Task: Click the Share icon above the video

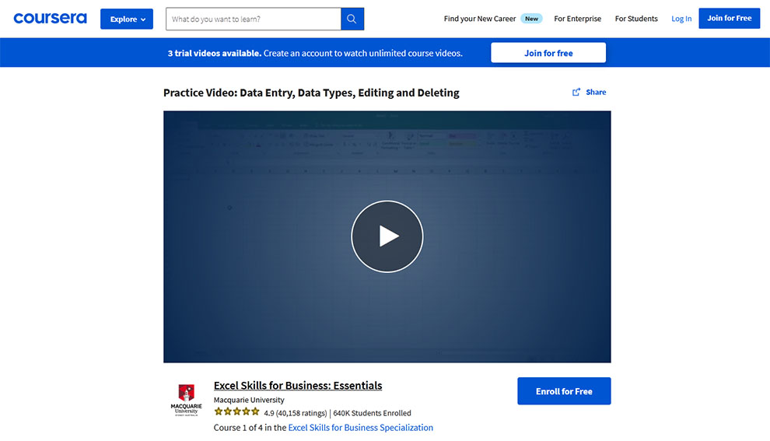Action: (x=576, y=92)
